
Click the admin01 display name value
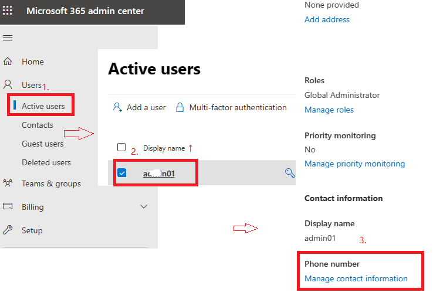[x=320, y=238]
